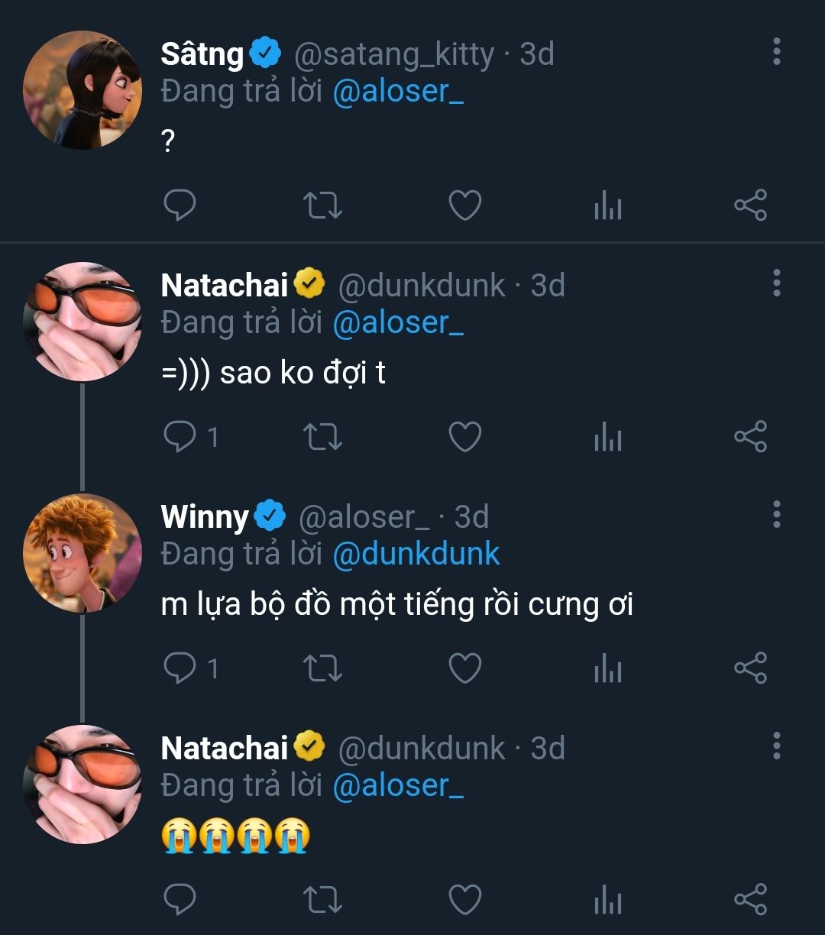The width and height of the screenshot is (825, 935).
Task: Reply to Sâtng's question mark tweet
Action: tap(180, 205)
